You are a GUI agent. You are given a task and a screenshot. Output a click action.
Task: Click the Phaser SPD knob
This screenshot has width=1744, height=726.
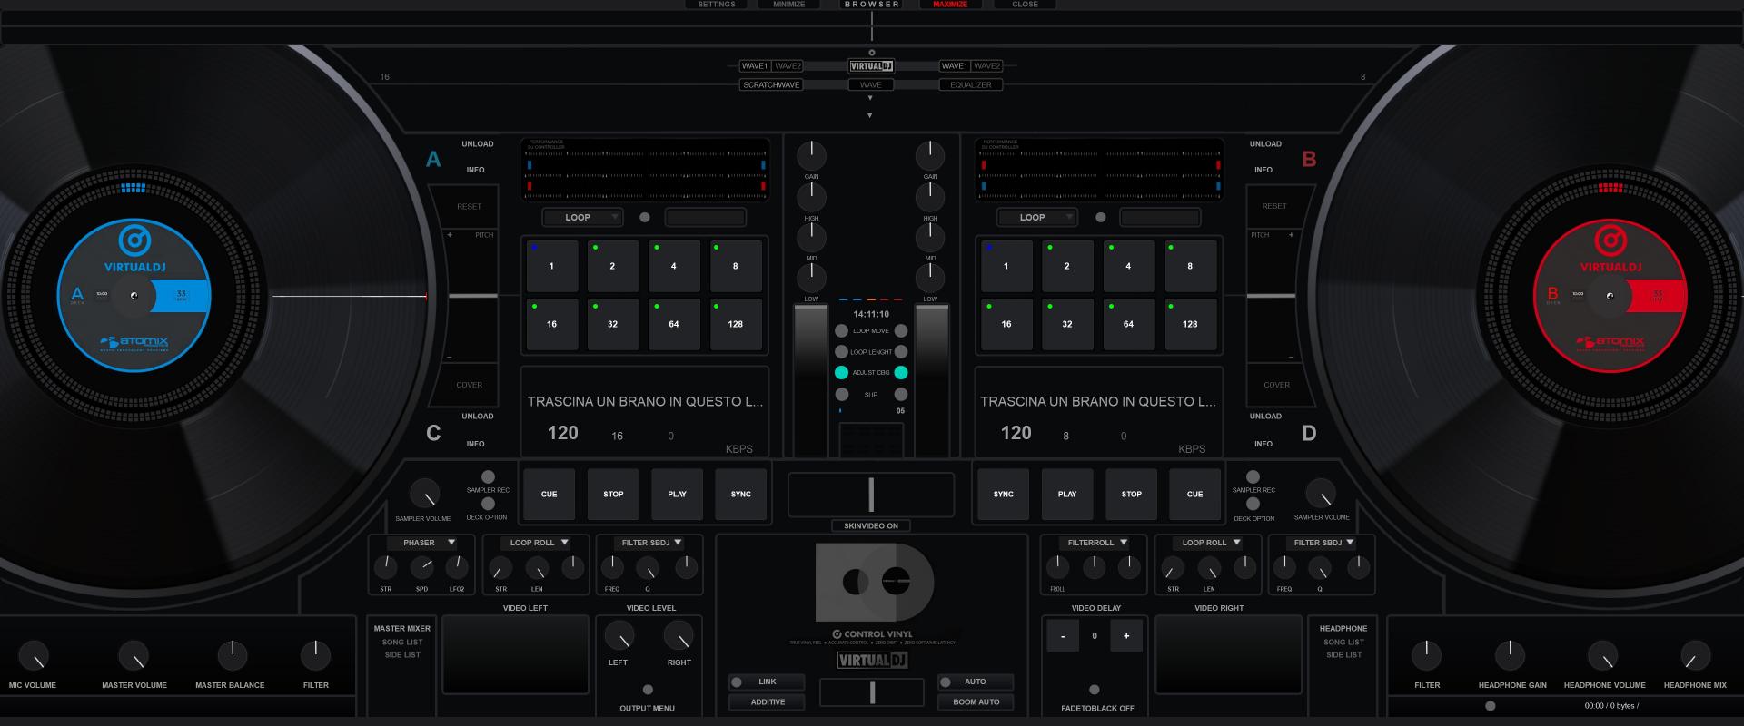tap(422, 568)
